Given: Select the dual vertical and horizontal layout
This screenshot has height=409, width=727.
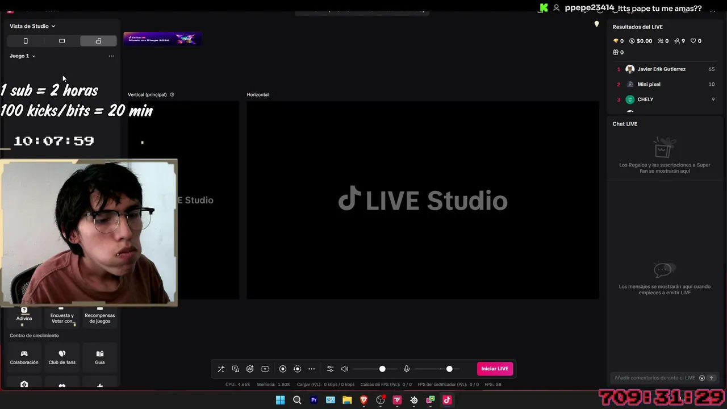Looking at the screenshot, I should tap(98, 41).
